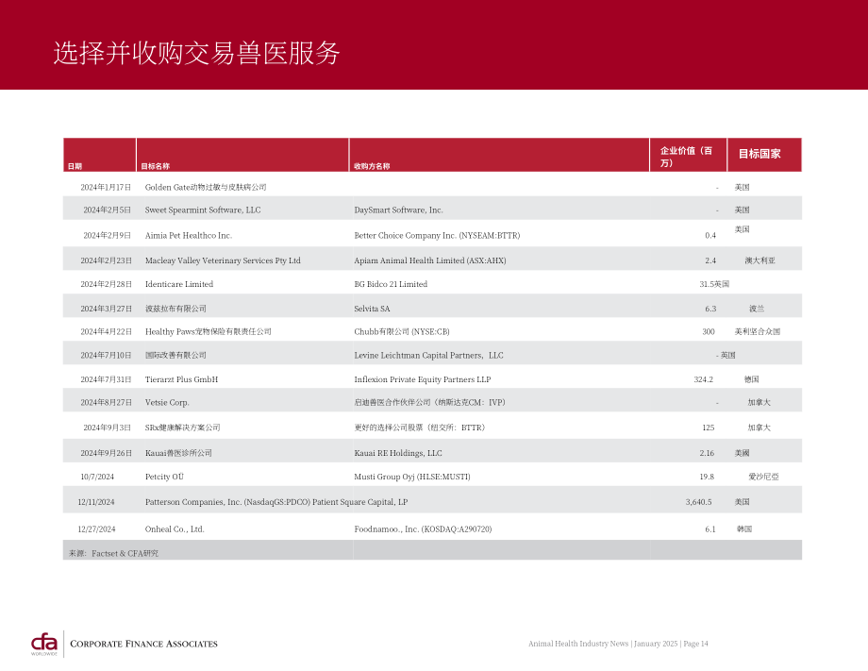The height and width of the screenshot is (671, 868).
Task: Click the country cell 美利坚合众国
Action: pyautogui.click(x=758, y=331)
